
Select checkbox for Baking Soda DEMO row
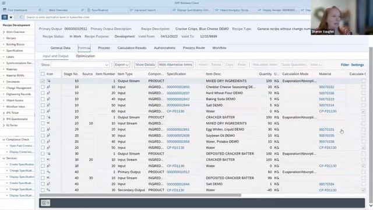[x=43, y=99]
